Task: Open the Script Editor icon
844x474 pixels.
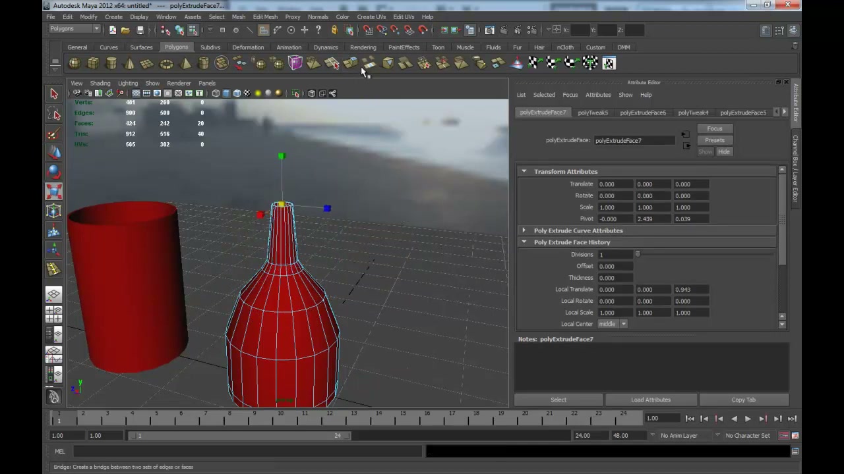Action: (x=795, y=452)
